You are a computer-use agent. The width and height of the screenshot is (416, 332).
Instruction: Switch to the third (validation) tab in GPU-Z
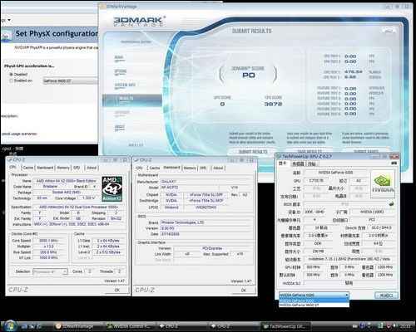[x=312, y=164]
